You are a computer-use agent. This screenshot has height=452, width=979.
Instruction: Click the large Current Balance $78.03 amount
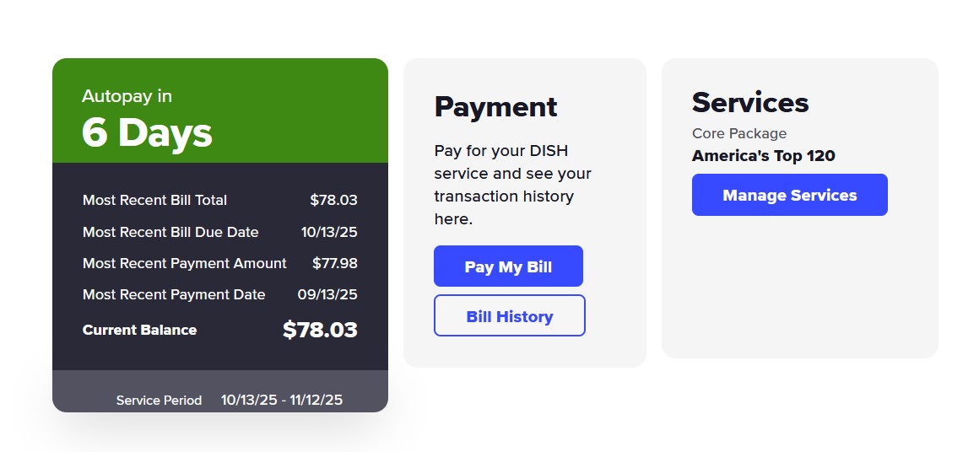coord(320,330)
